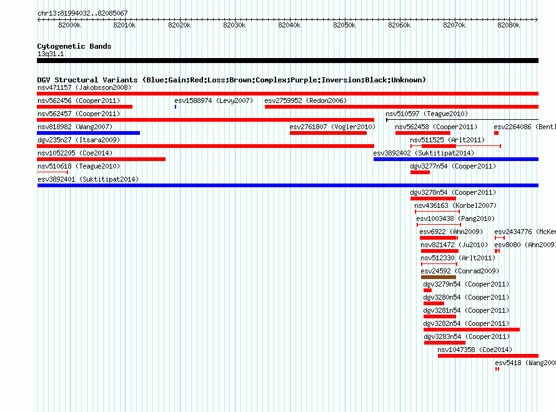Click the small red esv5418 marker
The image size is (556, 412).
pyautogui.click(x=497, y=369)
